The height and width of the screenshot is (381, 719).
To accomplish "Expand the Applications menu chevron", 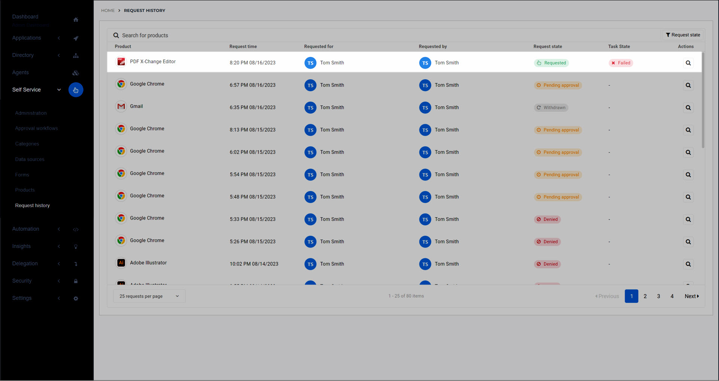I will click(x=59, y=38).
